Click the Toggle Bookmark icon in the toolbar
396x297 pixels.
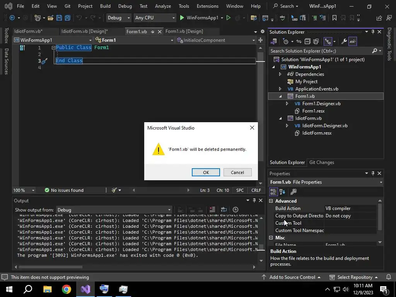335,18
